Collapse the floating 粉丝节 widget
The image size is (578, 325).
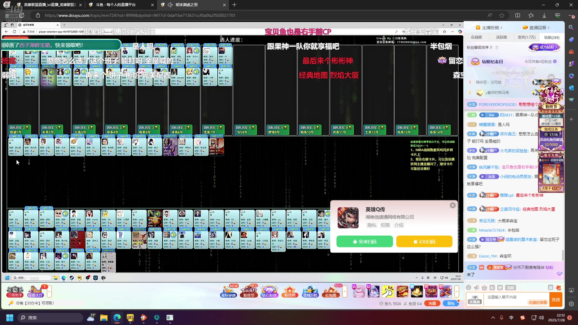point(551,76)
